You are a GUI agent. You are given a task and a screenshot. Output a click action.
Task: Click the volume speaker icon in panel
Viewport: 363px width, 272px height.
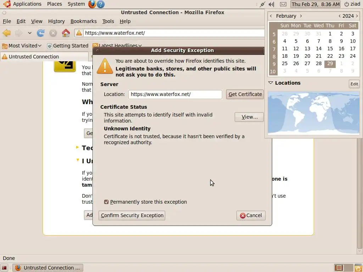tap(271, 4)
